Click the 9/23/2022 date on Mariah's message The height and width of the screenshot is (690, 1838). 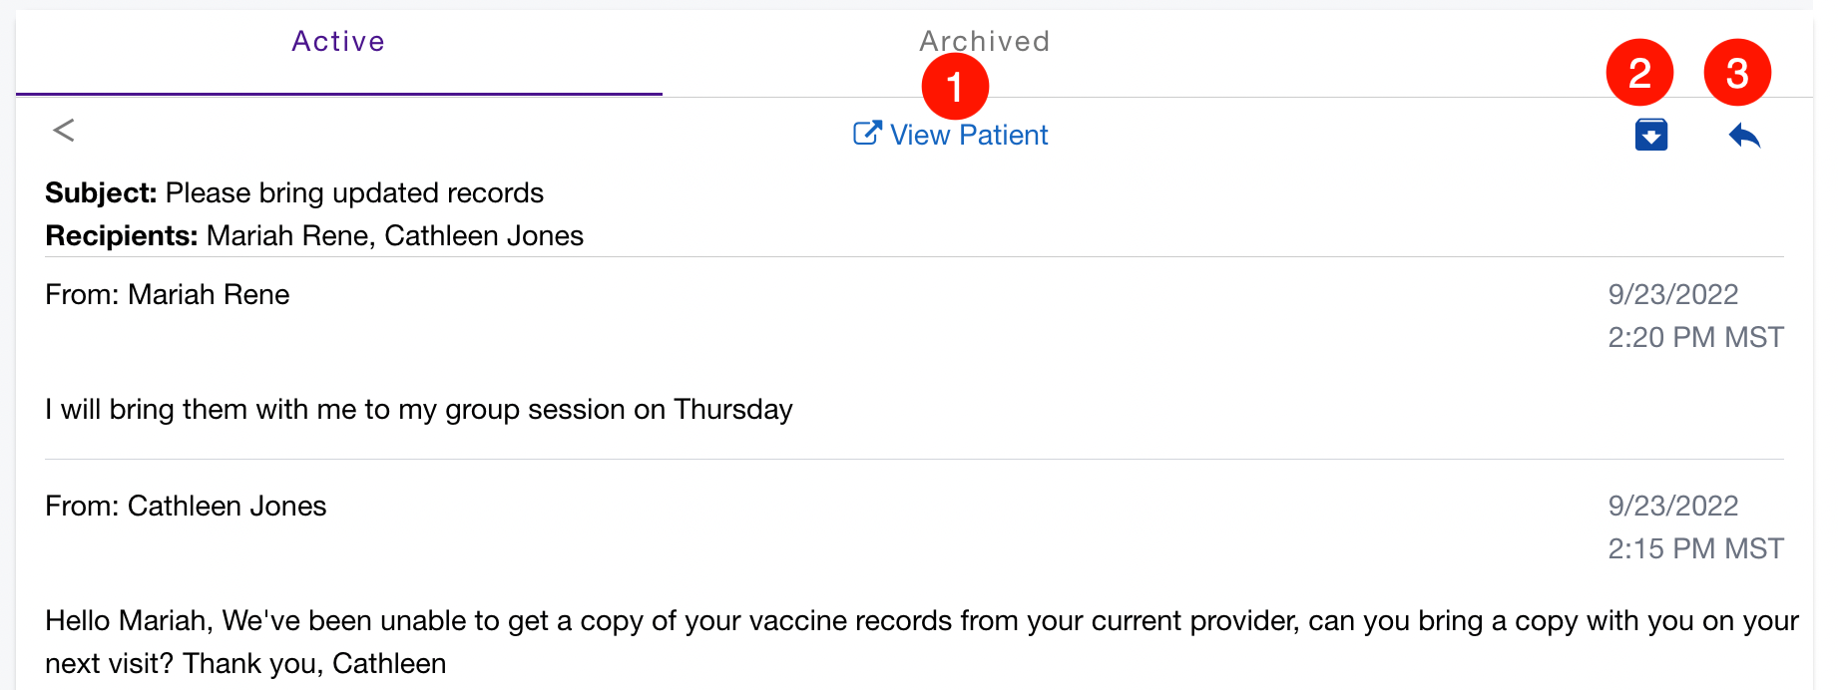click(x=1672, y=294)
